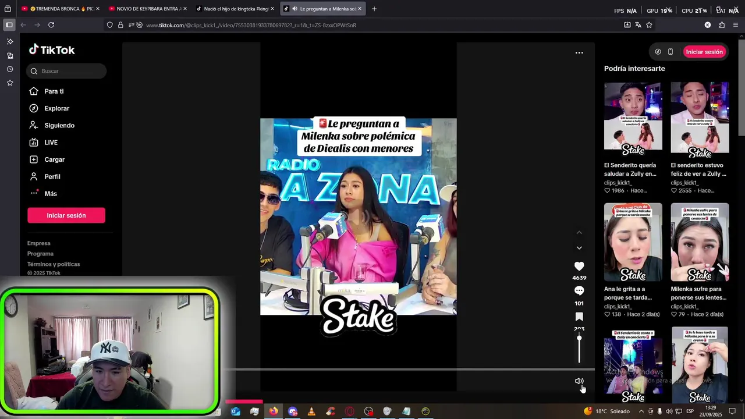The width and height of the screenshot is (745, 419).
Task: Open comments via the speech bubble icon
Action: coord(579,291)
